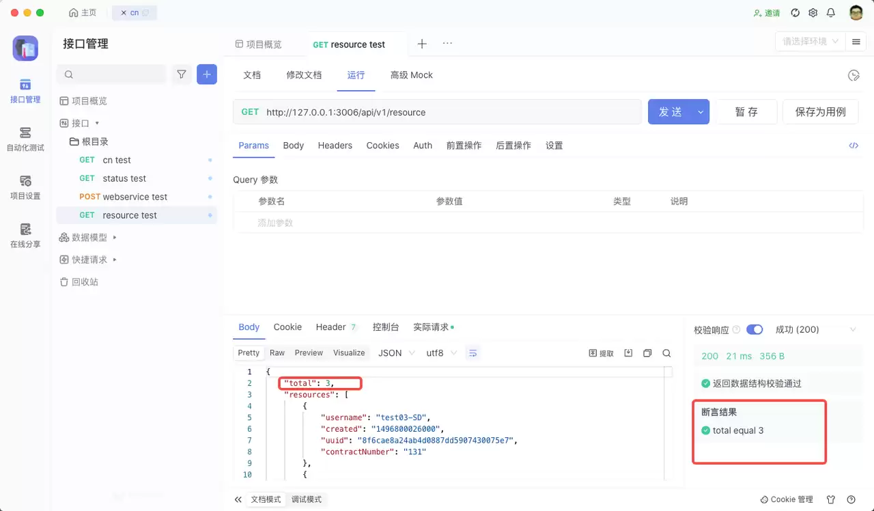Open the request Body tab
874x511 pixels.
(x=294, y=146)
